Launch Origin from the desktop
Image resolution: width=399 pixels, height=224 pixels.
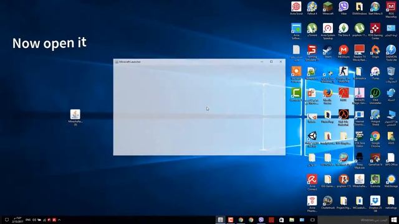(375, 52)
